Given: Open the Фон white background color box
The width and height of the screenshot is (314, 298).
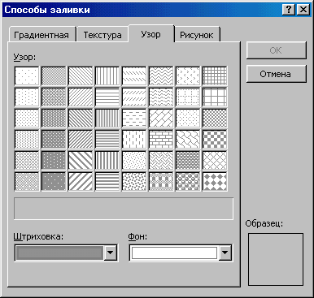Looking at the screenshot, I should pos(174,253).
